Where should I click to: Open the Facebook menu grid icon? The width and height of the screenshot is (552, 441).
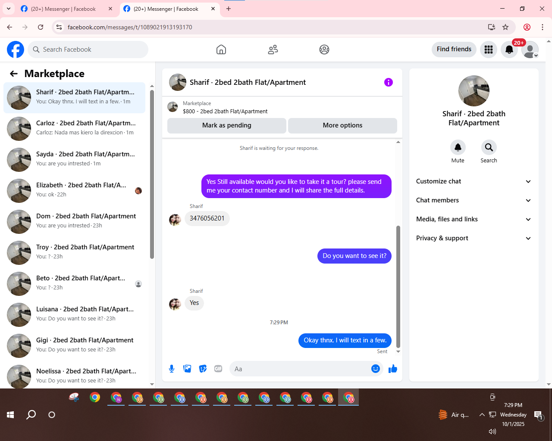(x=489, y=50)
